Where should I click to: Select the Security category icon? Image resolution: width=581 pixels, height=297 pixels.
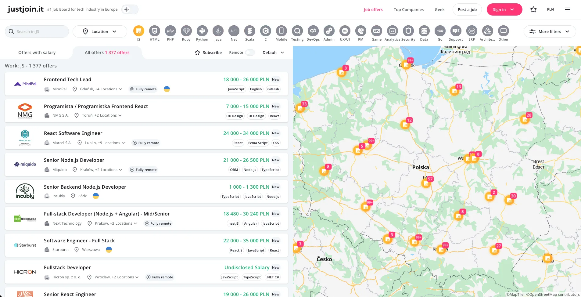tap(408, 31)
